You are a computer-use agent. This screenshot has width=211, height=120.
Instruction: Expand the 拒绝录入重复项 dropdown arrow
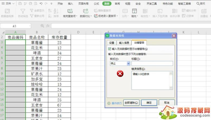(x=117, y=16)
